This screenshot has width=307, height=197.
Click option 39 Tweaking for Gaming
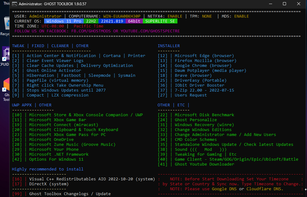click(x=197, y=154)
